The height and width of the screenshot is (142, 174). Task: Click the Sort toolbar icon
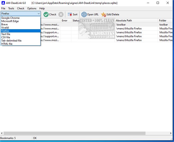(70, 14)
